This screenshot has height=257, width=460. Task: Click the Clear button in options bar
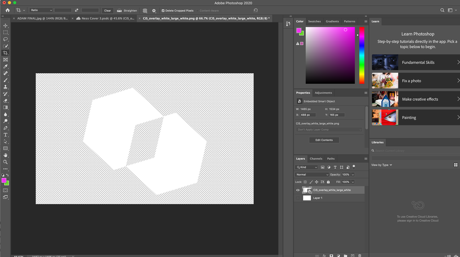(107, 10)
